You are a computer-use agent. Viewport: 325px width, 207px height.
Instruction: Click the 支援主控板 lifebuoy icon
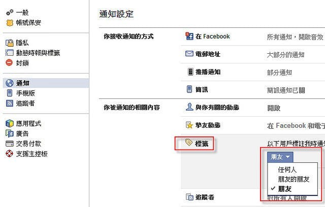click(x=9, y=154)
